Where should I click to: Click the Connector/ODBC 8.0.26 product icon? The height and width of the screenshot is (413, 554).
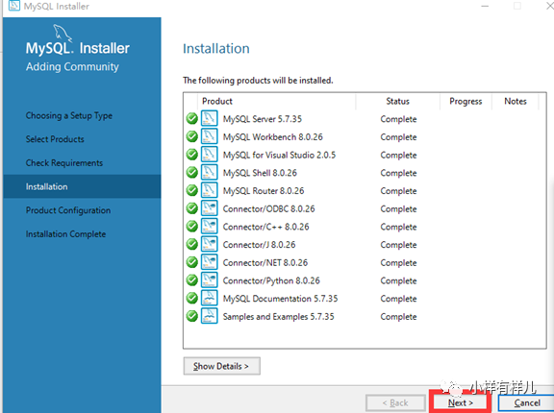pos(209,208)
